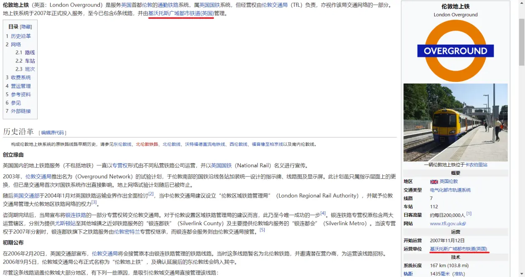Open 英国国铁 link in the intro paragraph
The image size is (525, 277).
pyautogui.click(x=209, y=5)
